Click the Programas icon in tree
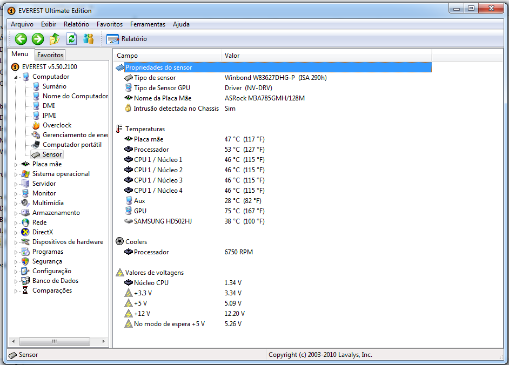 pyautogui.click(x=25, y=252)
